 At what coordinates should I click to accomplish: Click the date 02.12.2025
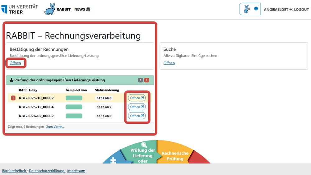[x=104, y=107]
